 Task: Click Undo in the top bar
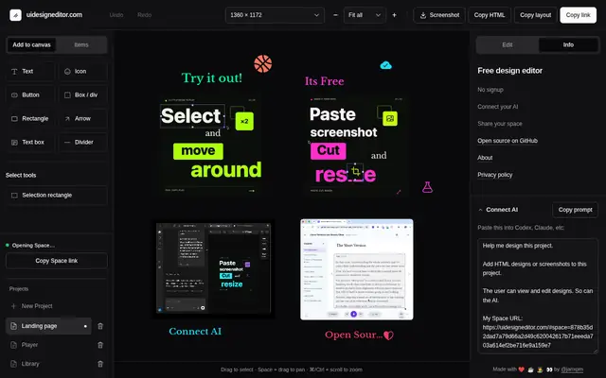pos(116,15)
